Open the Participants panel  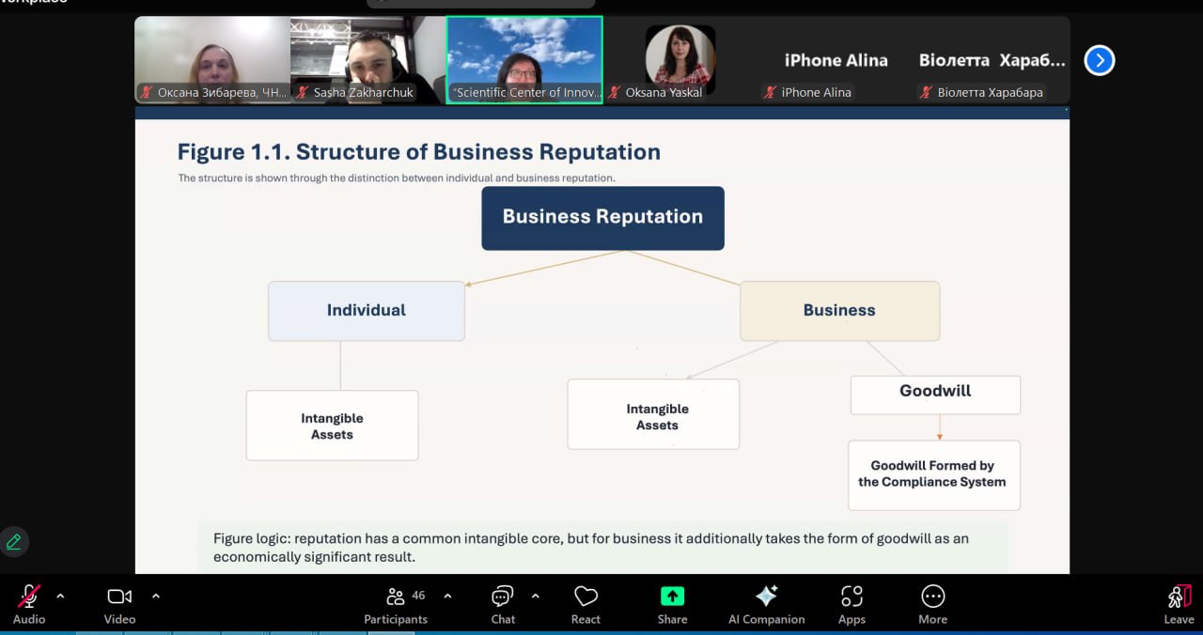pos(396,603)
